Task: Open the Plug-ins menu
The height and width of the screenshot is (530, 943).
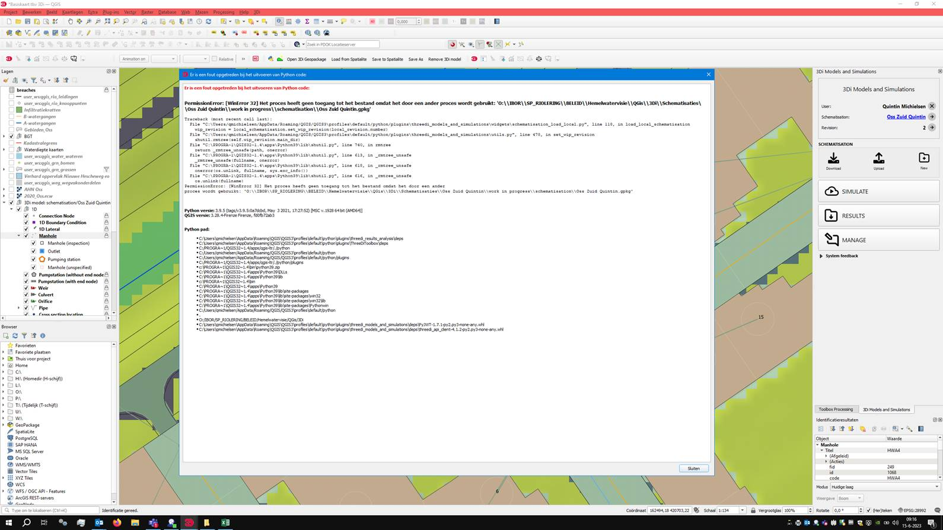Action: click(x=110, y=12)
